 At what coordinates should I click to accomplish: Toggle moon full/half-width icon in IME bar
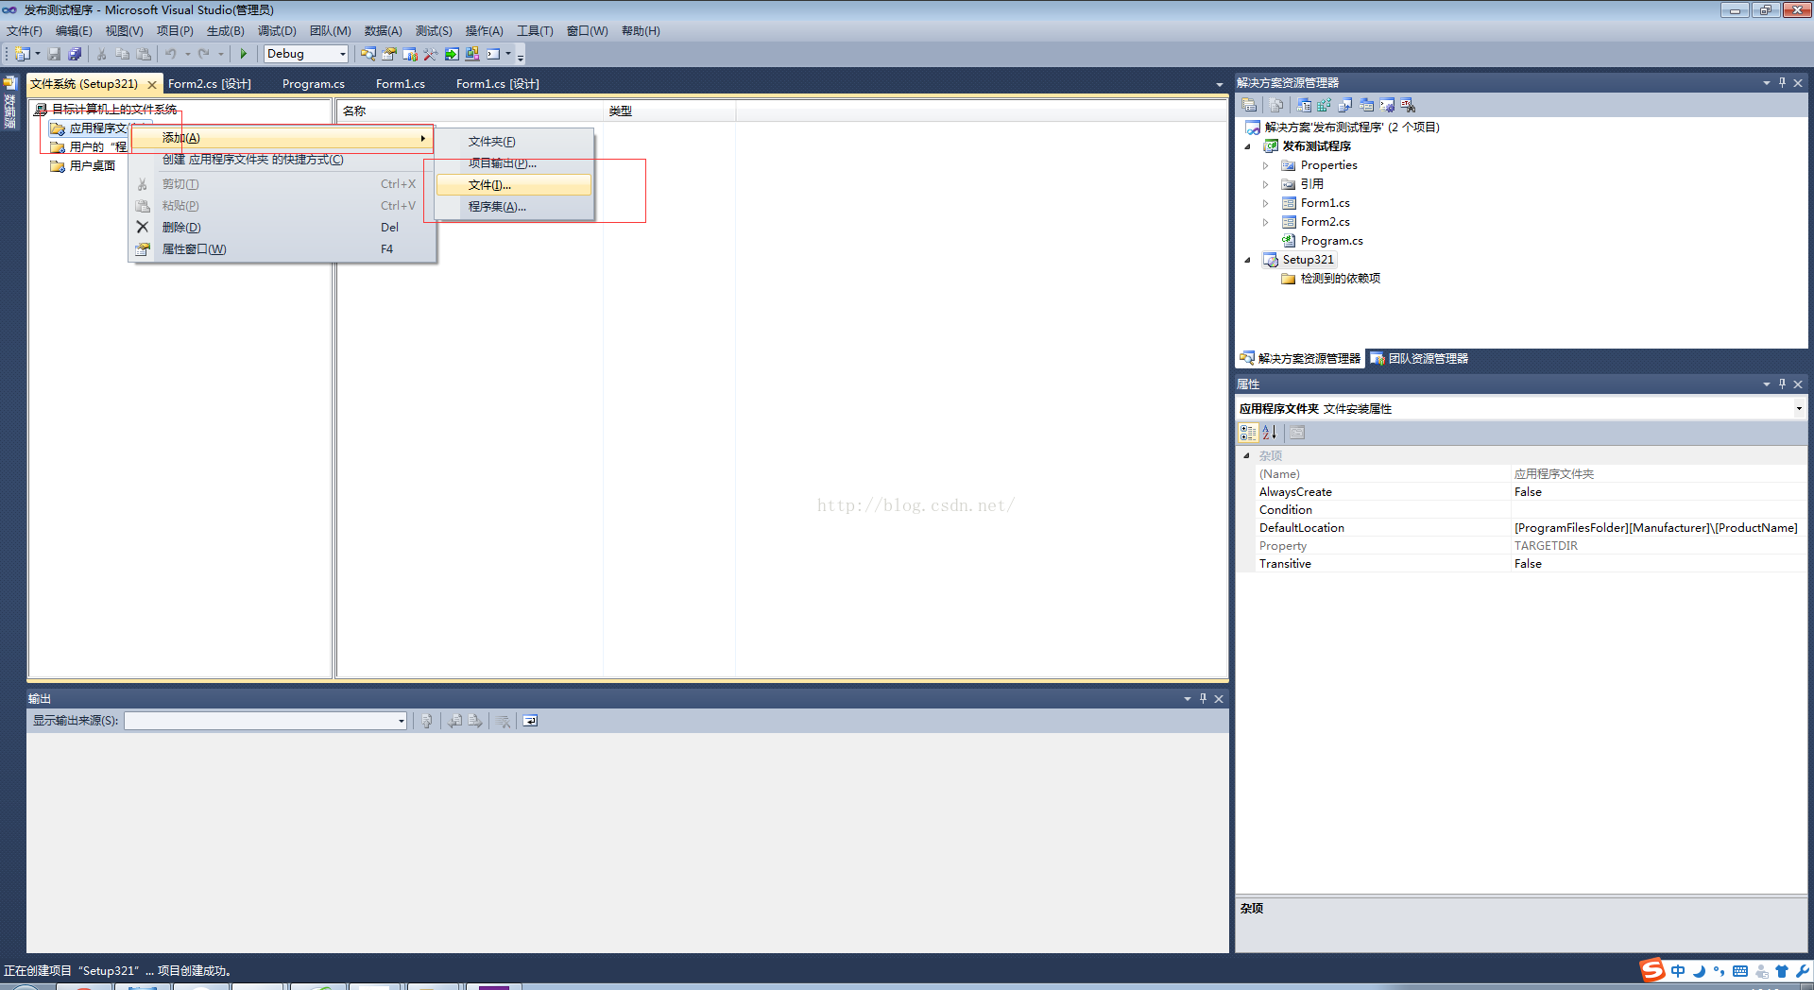tap(1699, 971)
